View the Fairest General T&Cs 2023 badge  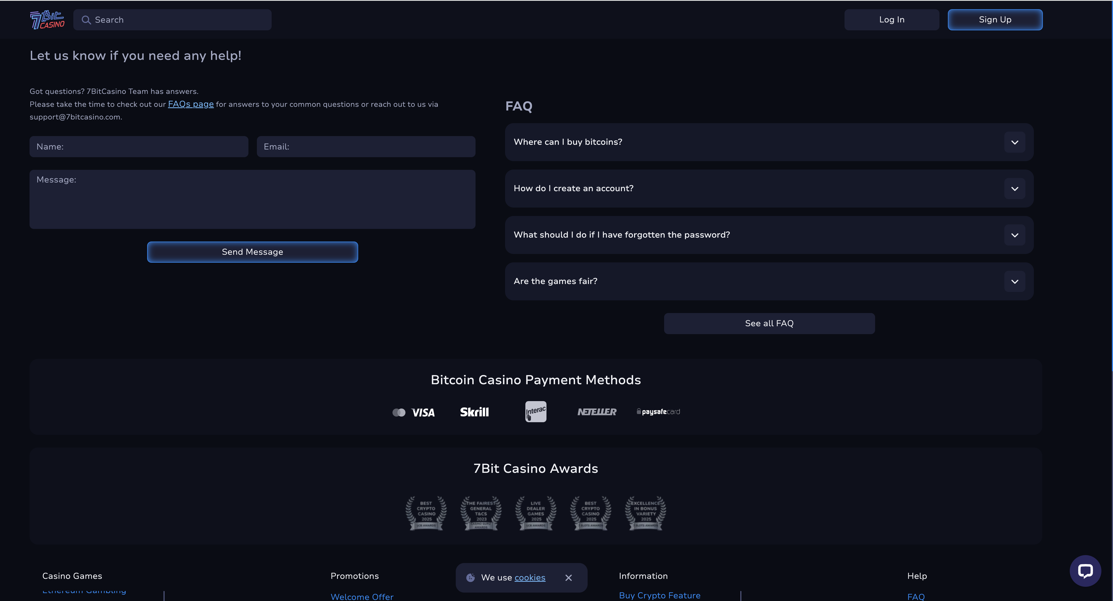pos(481,513)
